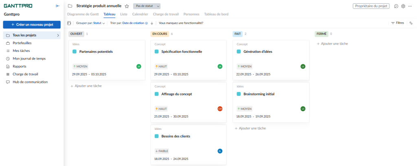Open the Pas de statut dropdown

tap(147, 6)
